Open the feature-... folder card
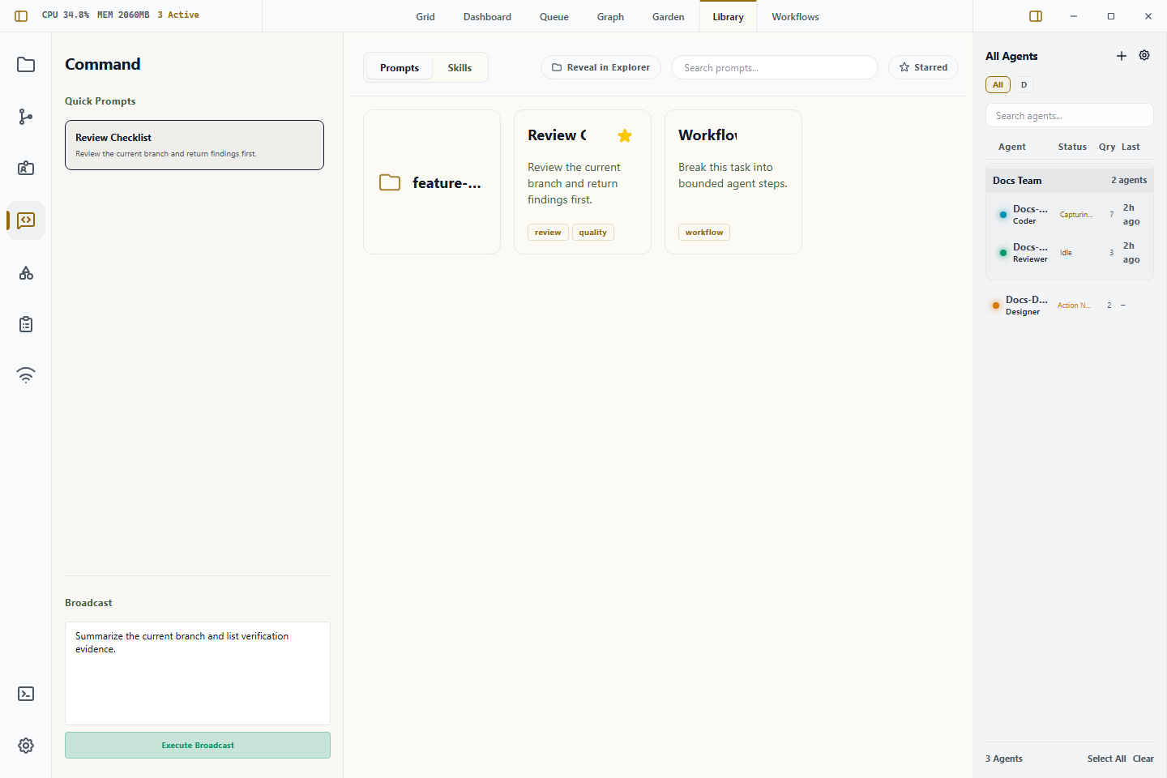Screen dimensions: 1167x778 tap(432, 182)
